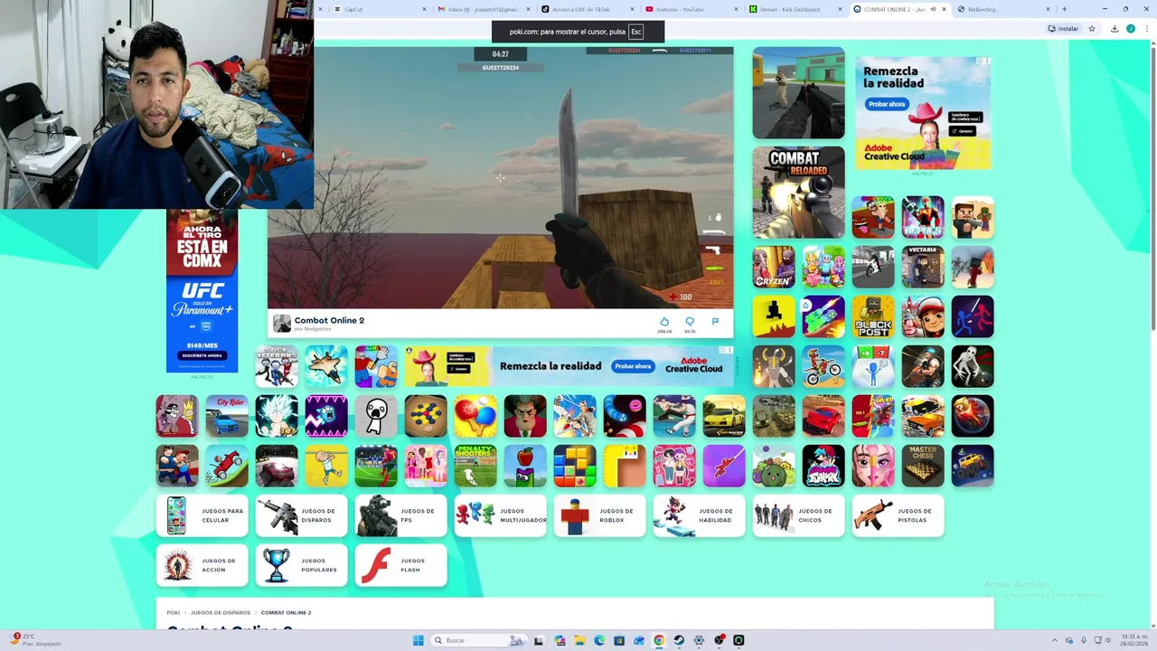Open the Windows Start menu
Viewport: 1157px width, 651px height.
tap(418, 640)
